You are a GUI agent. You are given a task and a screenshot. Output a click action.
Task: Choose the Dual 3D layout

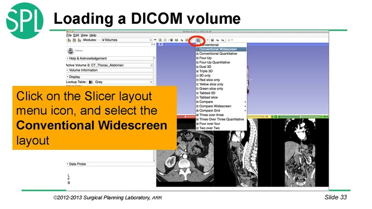221,67
